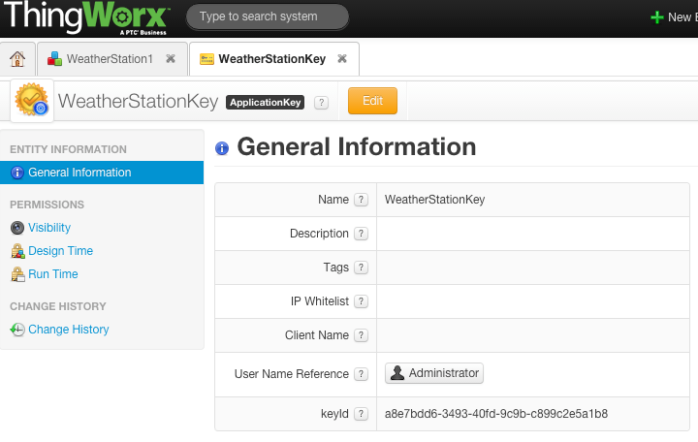This screenshot has height=442, width=698.
Task: Close the WeatherStationKey tab
Action: pyautogui.click(x=342, y=59)
